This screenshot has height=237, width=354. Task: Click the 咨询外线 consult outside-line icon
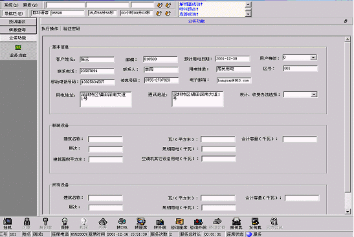(198, 221)
